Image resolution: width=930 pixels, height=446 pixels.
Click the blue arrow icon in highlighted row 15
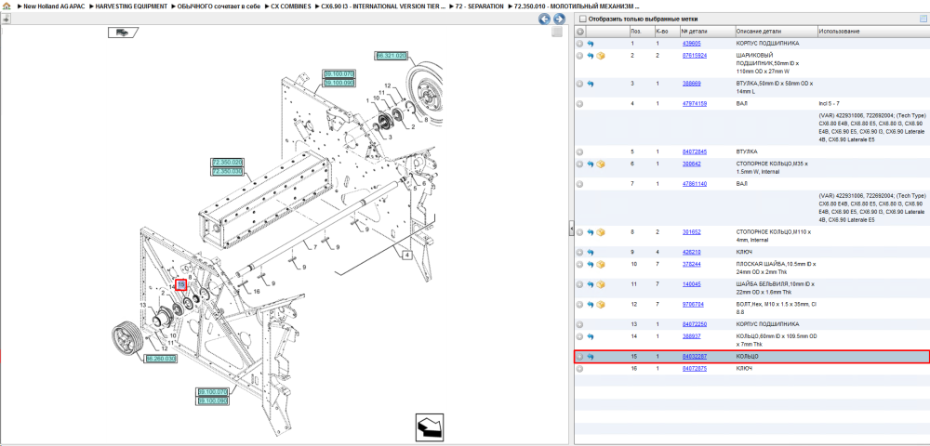pyautogui.click(x=591, y=357)
